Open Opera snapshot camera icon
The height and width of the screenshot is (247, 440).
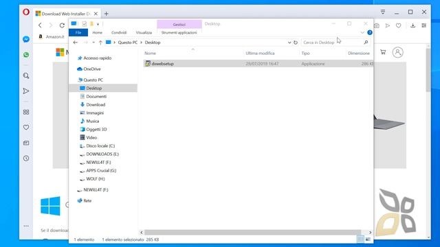click(377, 25)
